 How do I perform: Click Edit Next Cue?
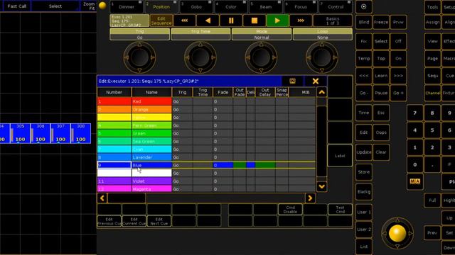point(159,222)
